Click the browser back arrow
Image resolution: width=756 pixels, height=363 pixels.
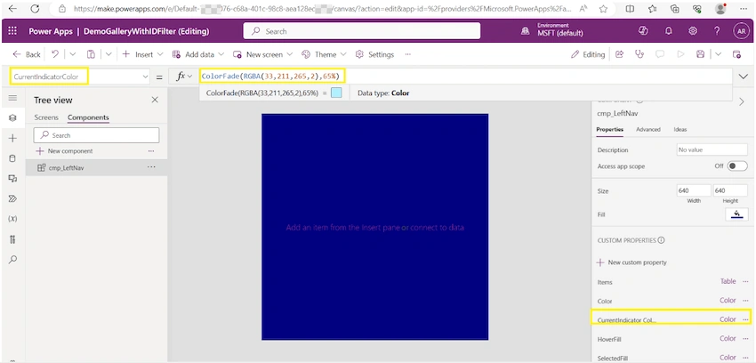(13, 9)
